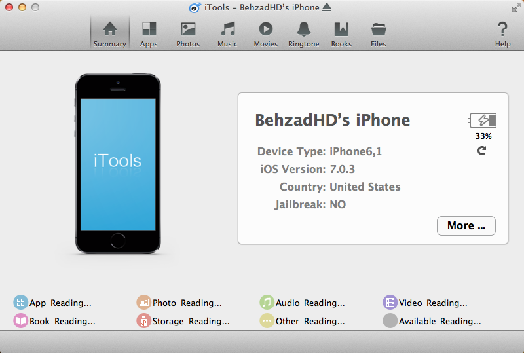Image resolution: width=524 pixels, height=353 pixels.
Task: Click the Storage USB legend icon
Action: [x=143, y=321]
